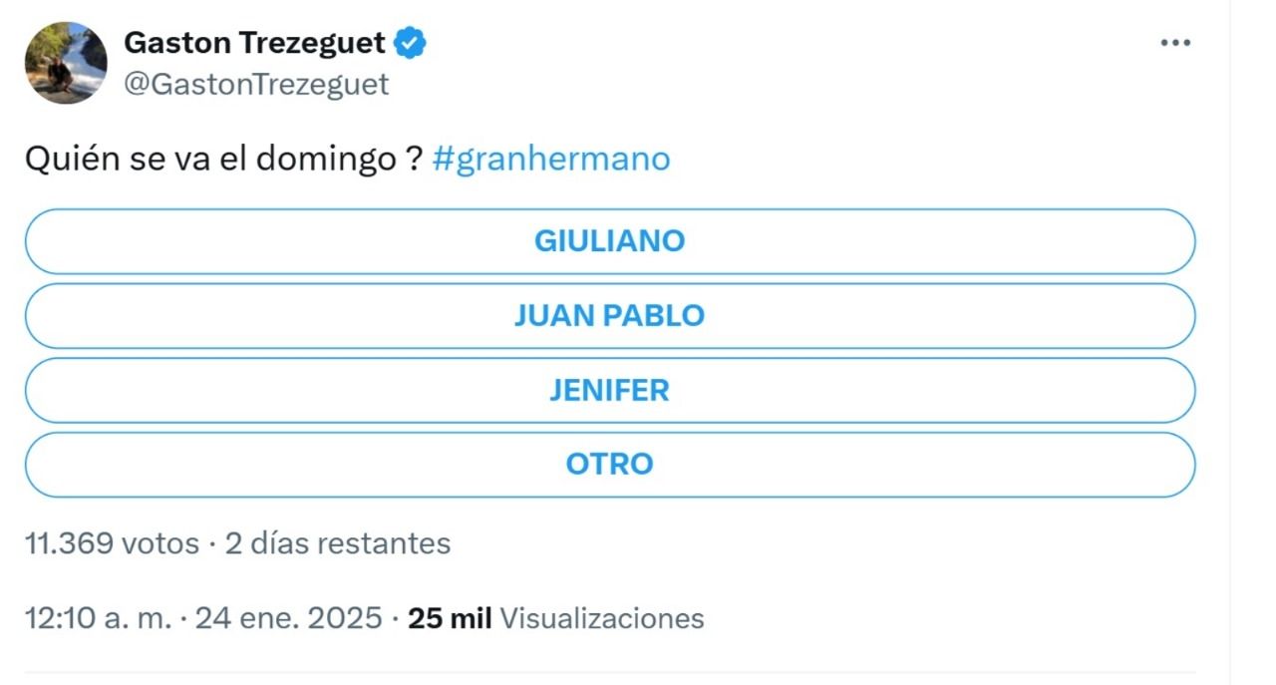
Task: Open the Visualizaciones label
Action: click(602, 618)
